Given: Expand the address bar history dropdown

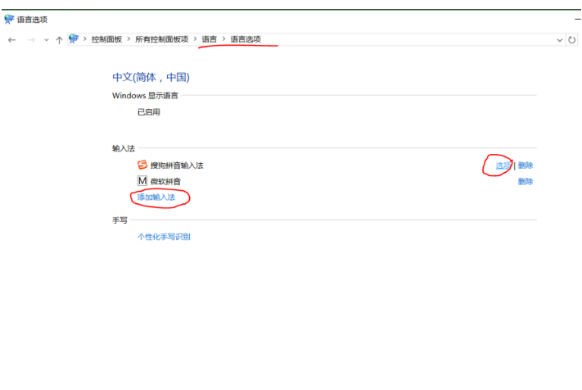Looking at the screenshot, I should point(559,39).
